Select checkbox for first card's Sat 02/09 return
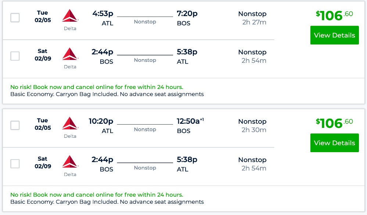Screen dimensions: 367x215 click(x=15, y=56)
